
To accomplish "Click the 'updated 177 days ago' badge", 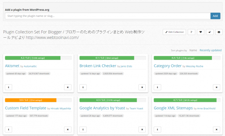I will click(16, 116).
